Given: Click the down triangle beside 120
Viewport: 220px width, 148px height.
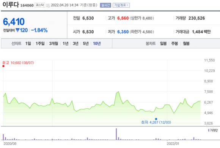Looking at the screenshot, I should point(17,30).
